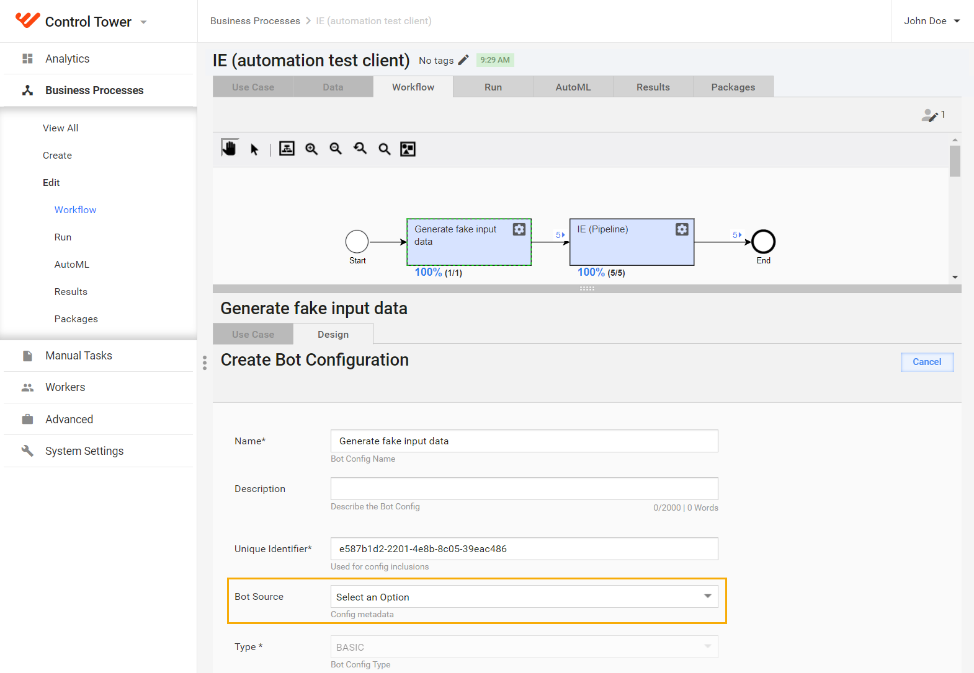Go to Business Processes breadcrumb

pyautogui.click(x=255, y=21)
